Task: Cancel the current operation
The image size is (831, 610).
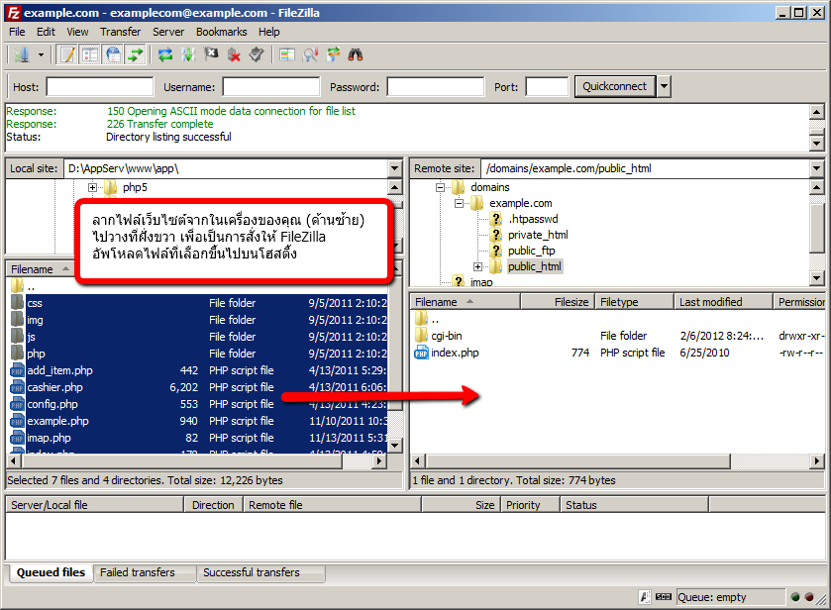Action: coord(210,54)
